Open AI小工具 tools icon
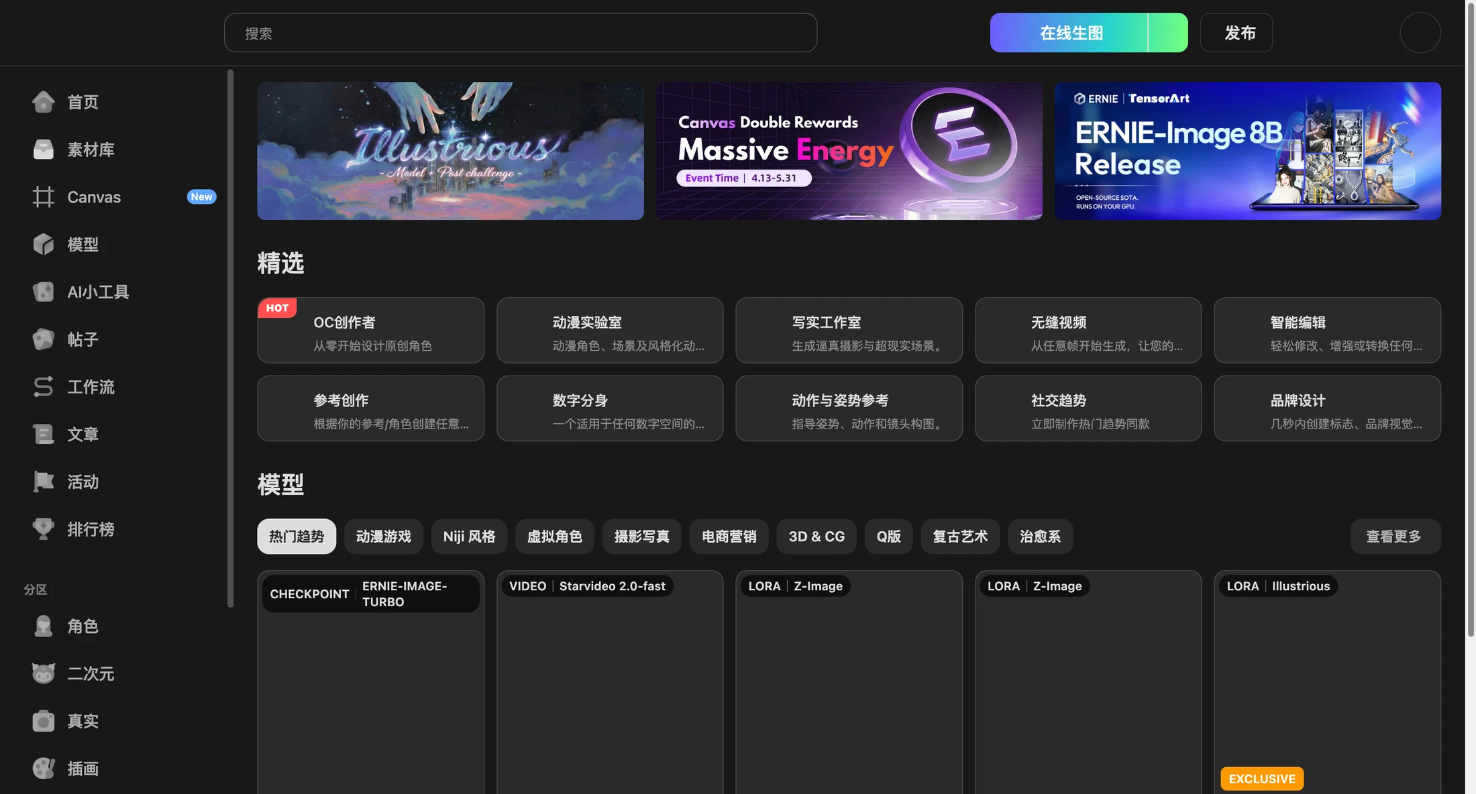Image resolution: width=1476 pixels, height=794 pixels. pyautogui.click(x=44, y=292)
